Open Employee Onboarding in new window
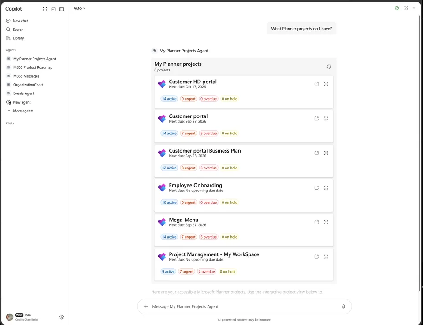The image size is (423, 325). click(x=316, y=187)
